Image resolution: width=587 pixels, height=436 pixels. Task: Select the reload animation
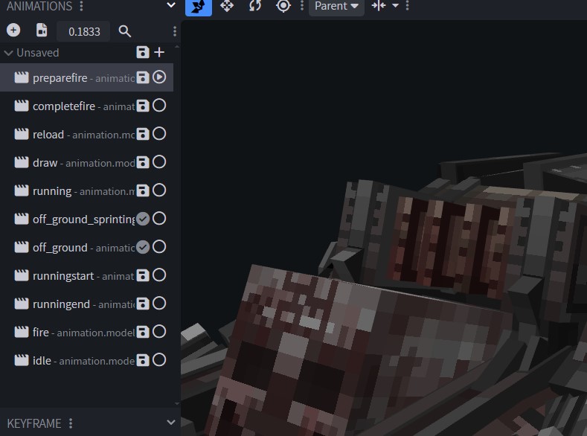pos(86,134)
